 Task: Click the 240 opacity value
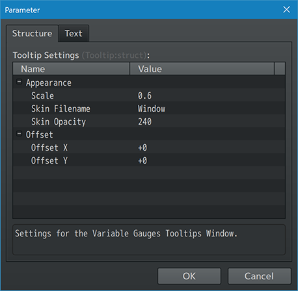[144, 121]
